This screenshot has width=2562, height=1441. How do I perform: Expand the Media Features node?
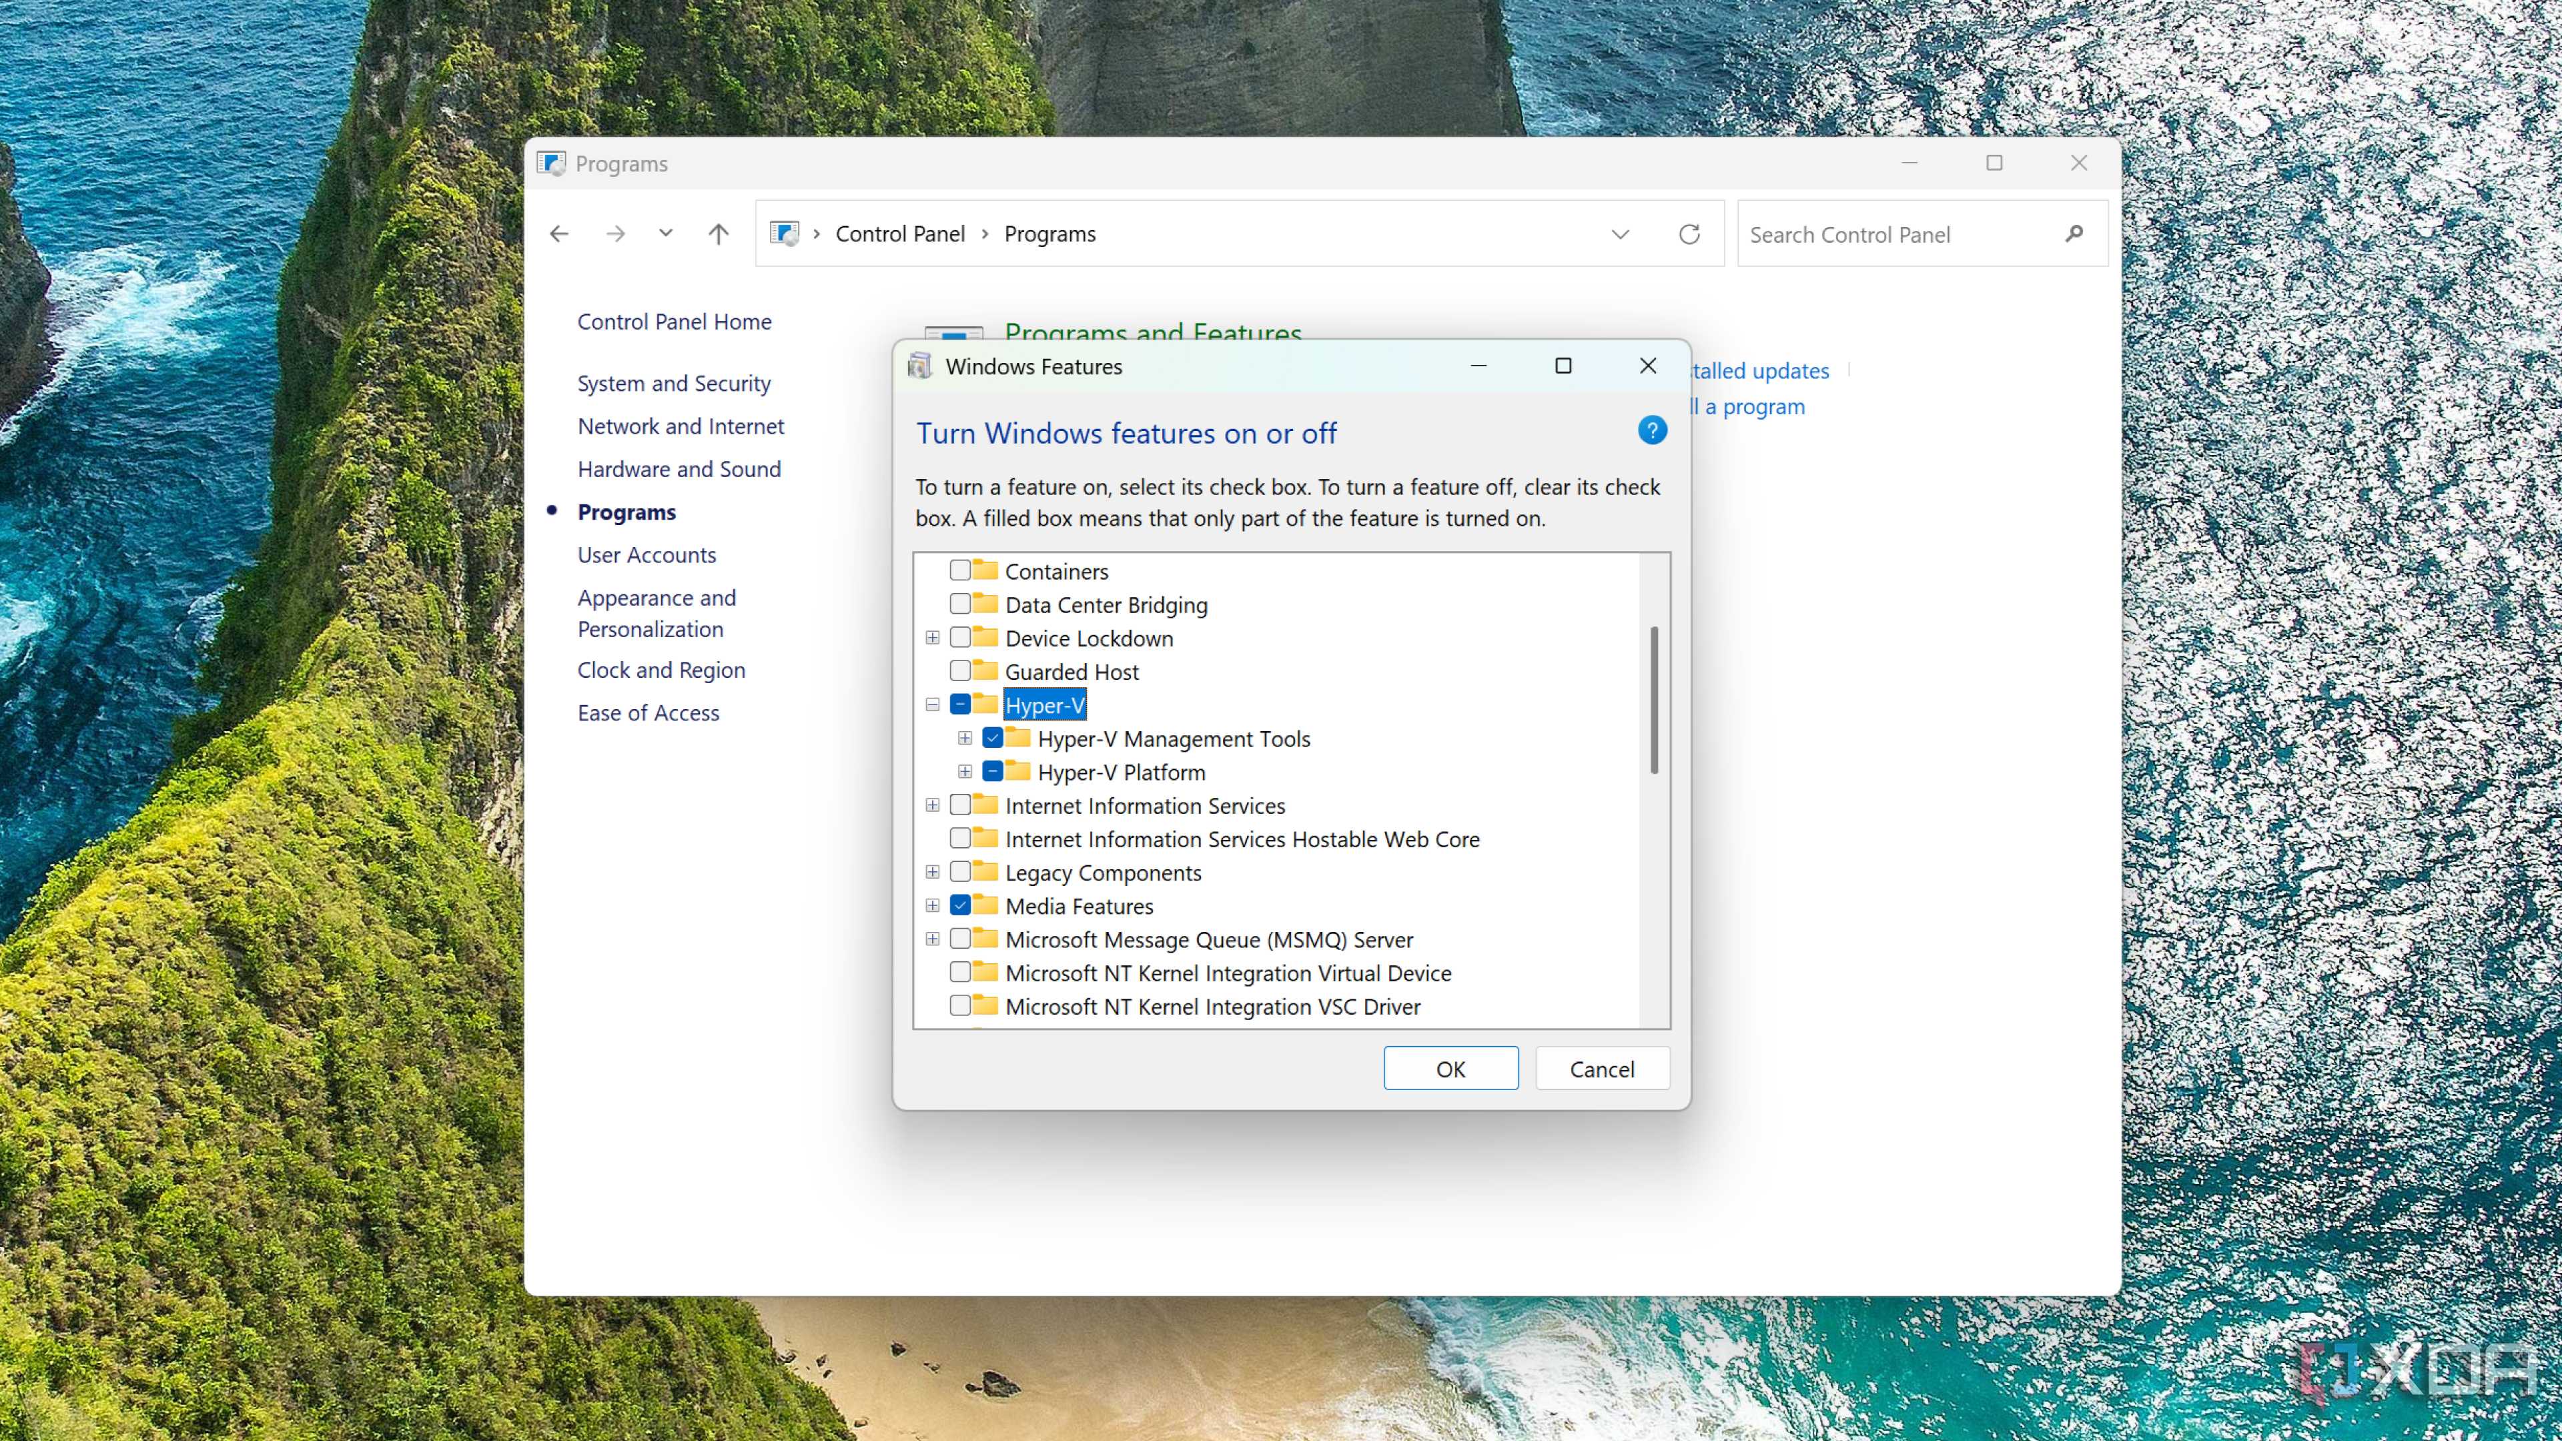pos(932,905)
